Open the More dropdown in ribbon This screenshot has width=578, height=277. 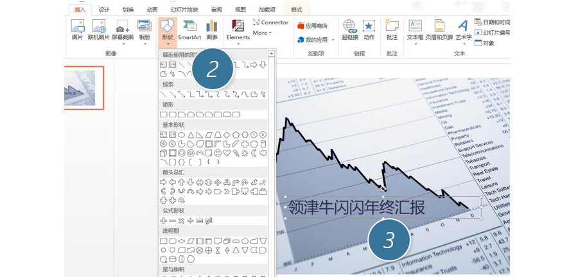(x=262, y=33)
